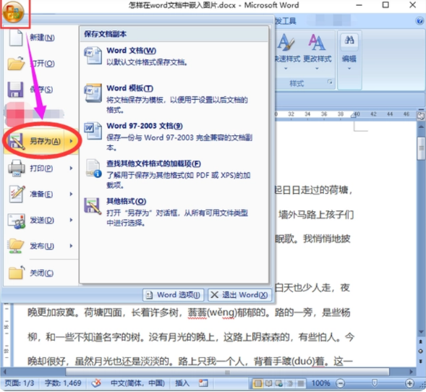Expand 打印(P) submenu arrow
426x392 pixels.
[x=71, y=169]
